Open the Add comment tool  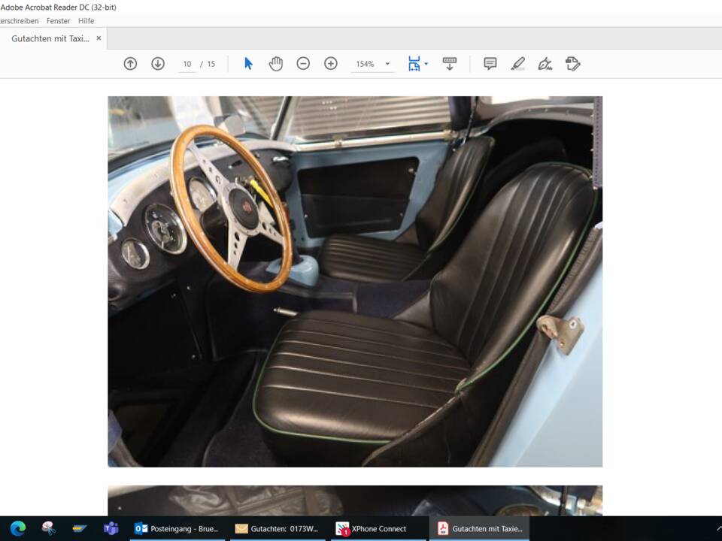coord(490,64)
